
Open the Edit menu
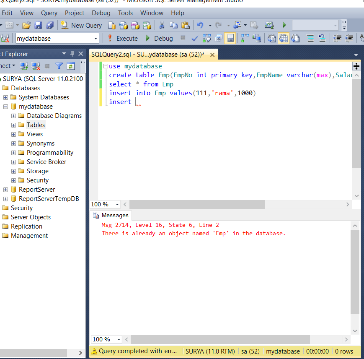pyautogui.click(x=7, y=13)
